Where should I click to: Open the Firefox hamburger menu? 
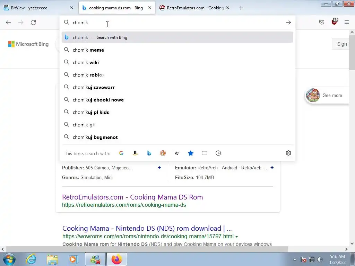[347, 22]
